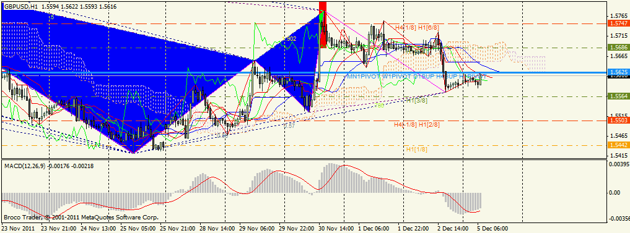Click the red 1.5503 price level tag

(618, 121)
